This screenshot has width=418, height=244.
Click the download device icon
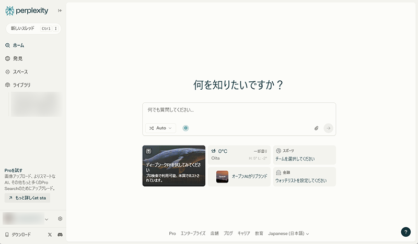(7, 235)
